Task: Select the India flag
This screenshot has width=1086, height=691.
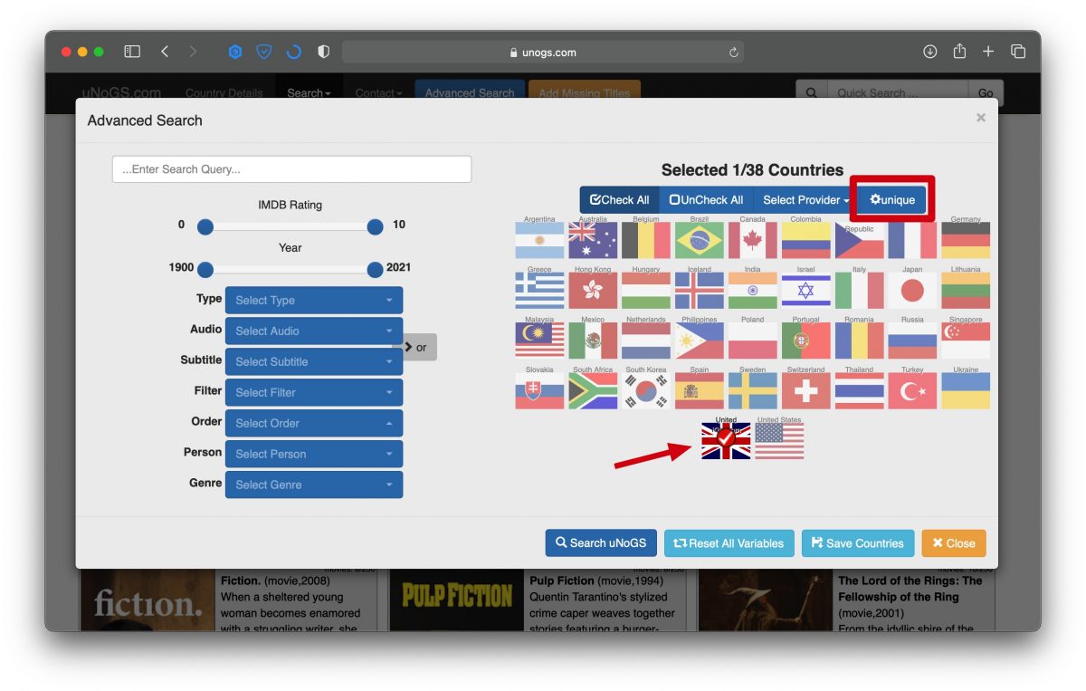Action: coord(752,291)
